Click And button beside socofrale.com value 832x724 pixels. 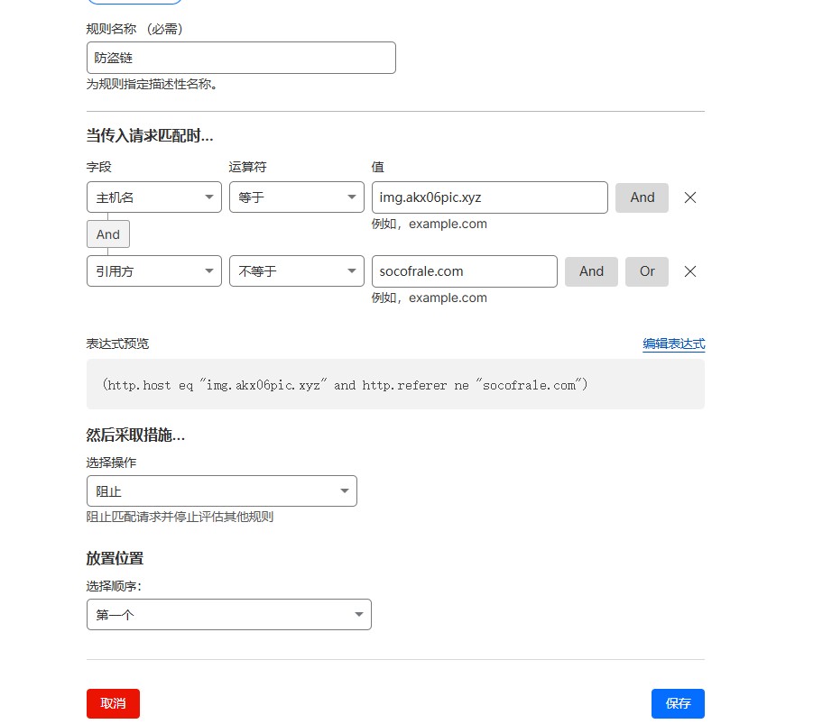(x=591, y=271)
